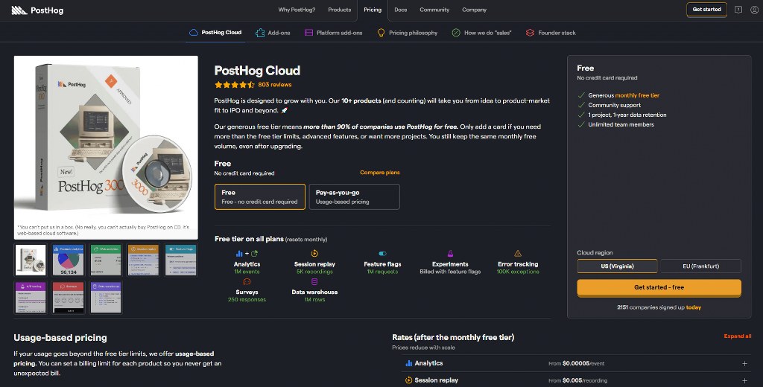Screen dimensions: 763x387
Task: Open the Pricing menu item
Action: click(x=373, y=10)
